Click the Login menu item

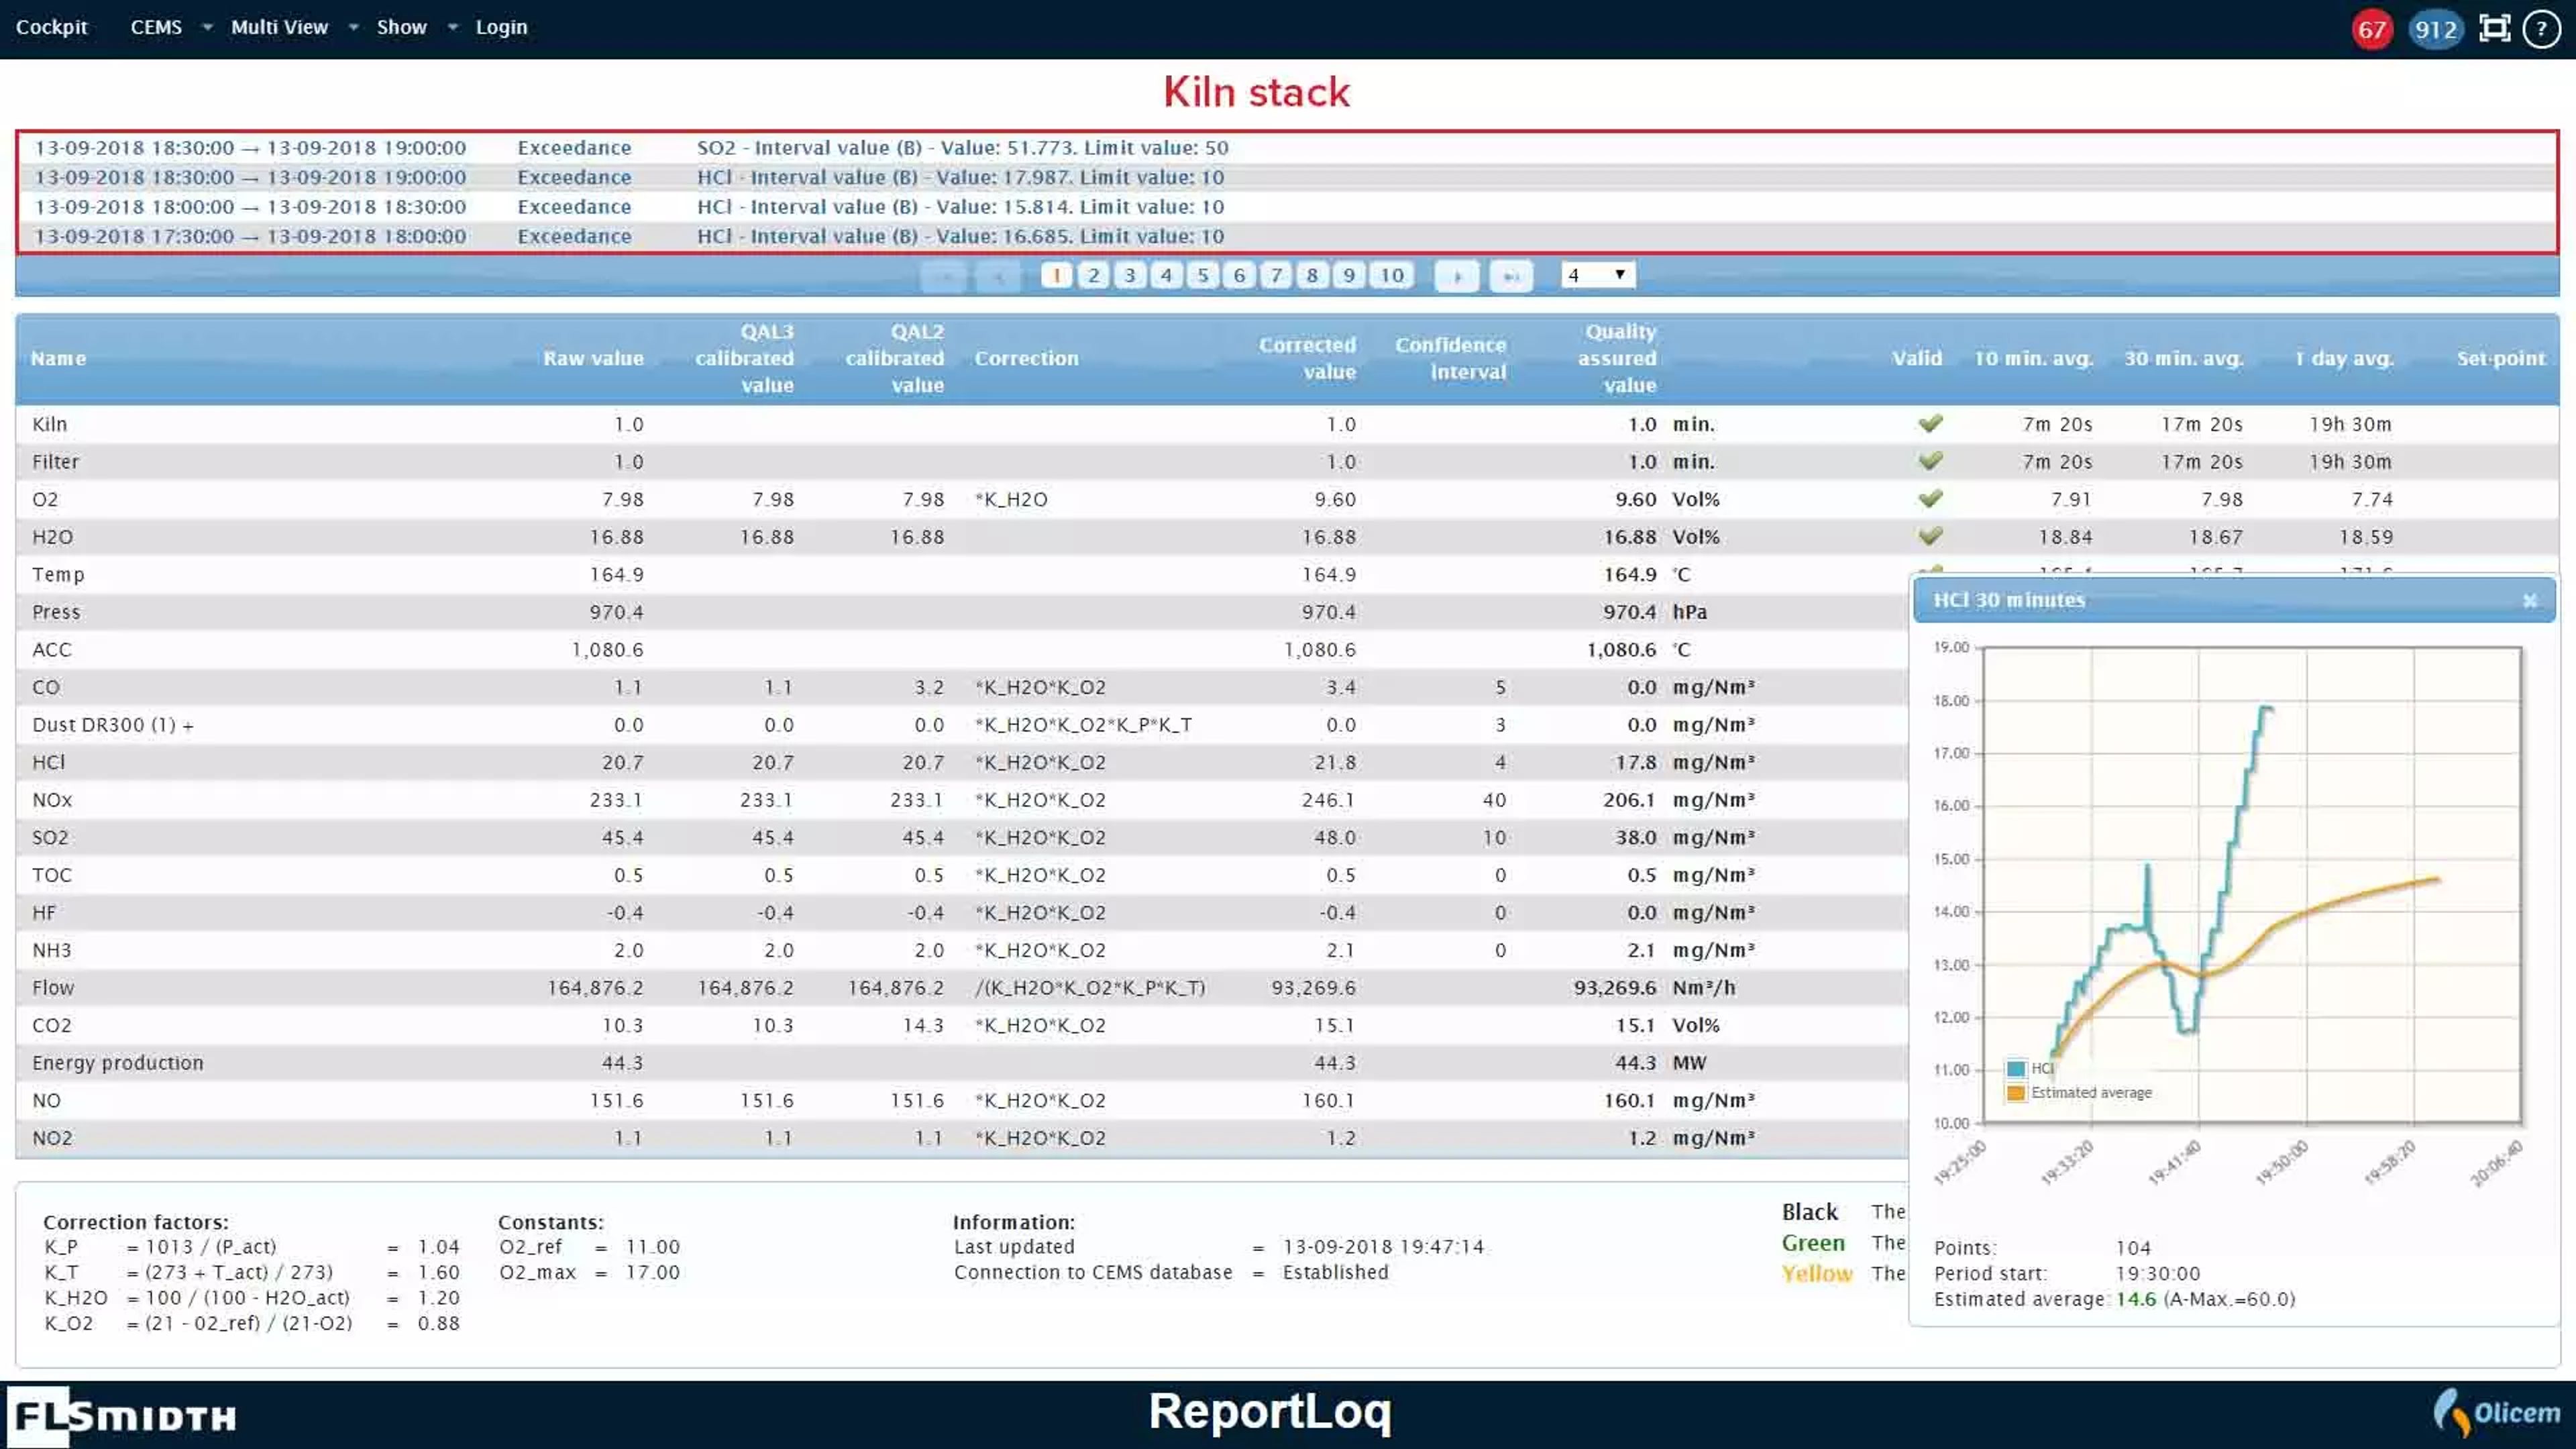(501, 27)
